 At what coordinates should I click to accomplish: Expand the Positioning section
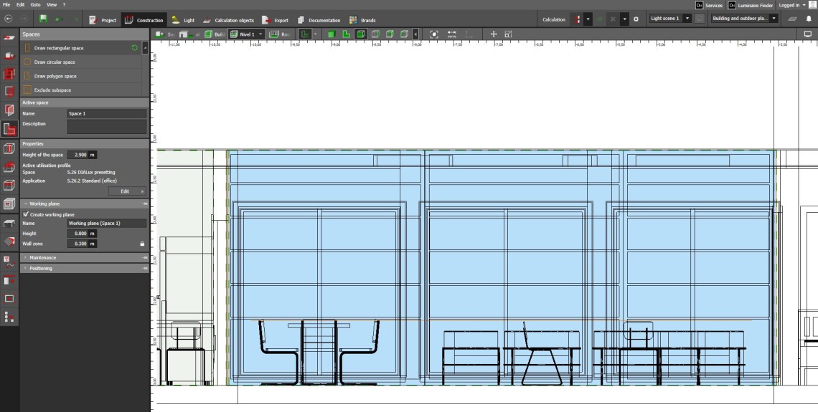point(41,268)
